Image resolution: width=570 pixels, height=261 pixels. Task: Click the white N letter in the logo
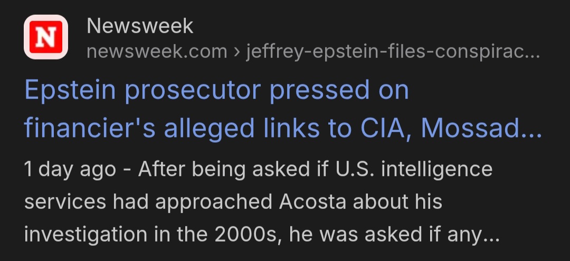(x=46, y=37)
